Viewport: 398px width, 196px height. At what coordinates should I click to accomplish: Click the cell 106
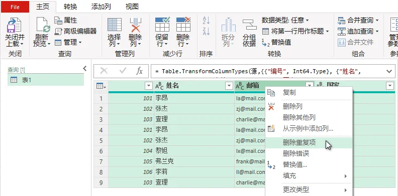(131, 172)
